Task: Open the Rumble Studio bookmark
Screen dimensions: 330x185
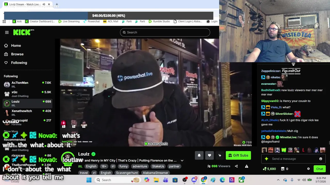Action: pos(159,21)
